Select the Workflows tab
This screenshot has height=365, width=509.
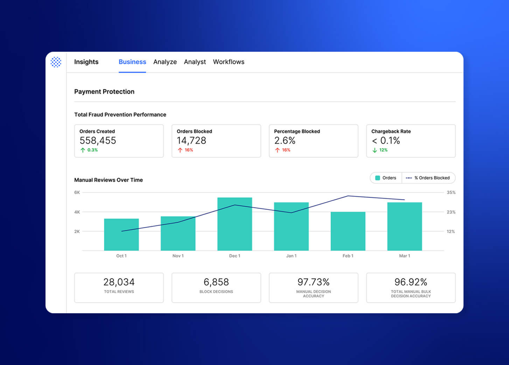[x=229, y=62]
